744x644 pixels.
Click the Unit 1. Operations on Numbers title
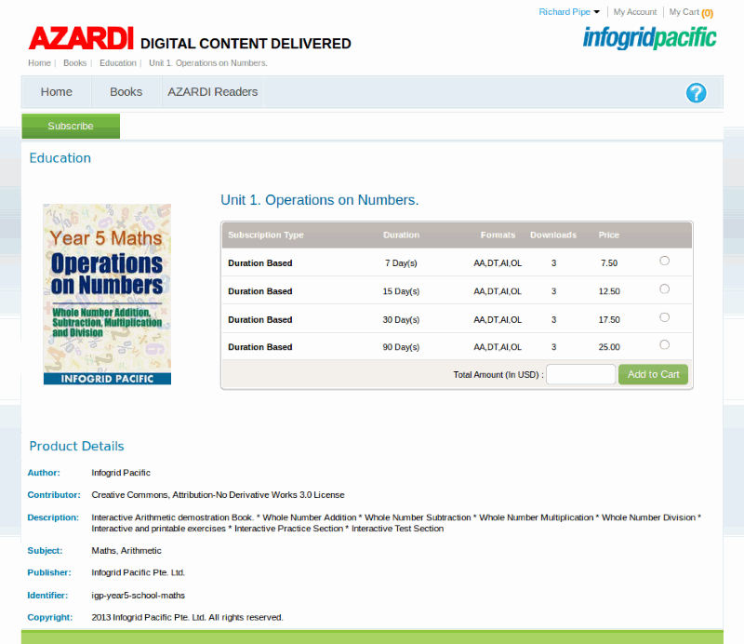pos(320,200)
